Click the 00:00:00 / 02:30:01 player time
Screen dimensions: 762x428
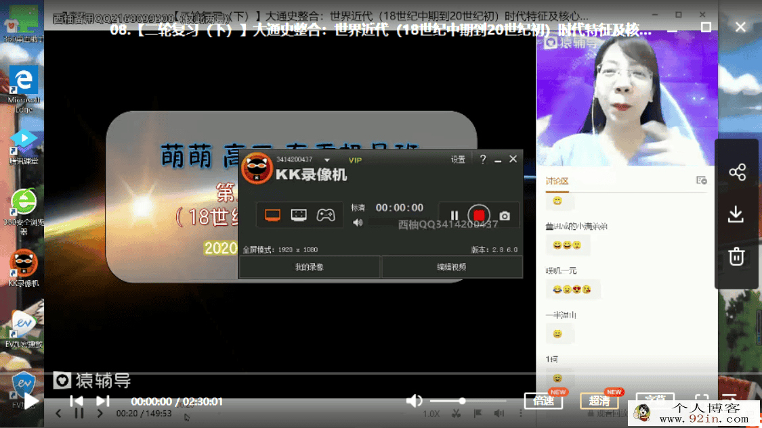[x=177, y=402]
